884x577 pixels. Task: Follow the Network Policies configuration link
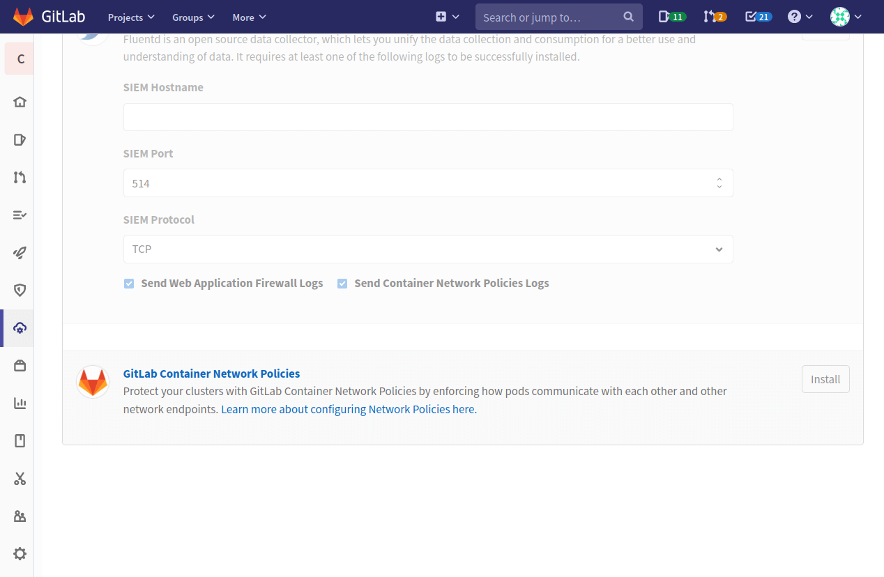(349, 409)
